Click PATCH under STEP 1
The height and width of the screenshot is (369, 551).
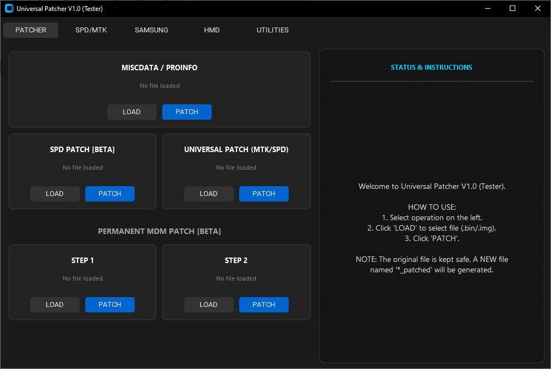109,304
